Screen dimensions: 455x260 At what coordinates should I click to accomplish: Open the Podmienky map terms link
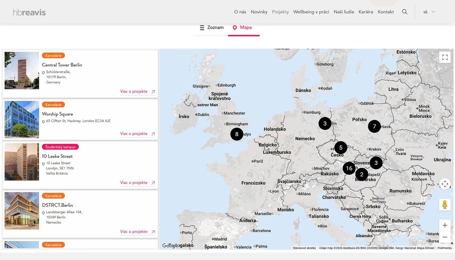click(444, 248)
